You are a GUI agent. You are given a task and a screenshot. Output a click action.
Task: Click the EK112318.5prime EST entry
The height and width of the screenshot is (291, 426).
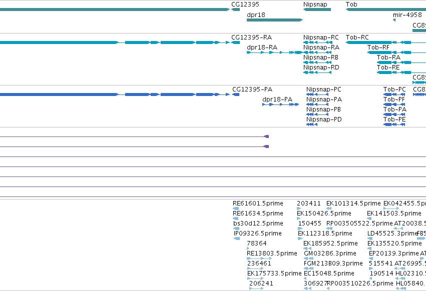coord(325,233)
